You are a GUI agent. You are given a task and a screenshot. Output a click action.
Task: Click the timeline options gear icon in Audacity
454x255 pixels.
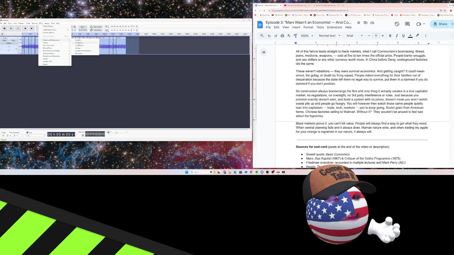(x=2, y=34)
